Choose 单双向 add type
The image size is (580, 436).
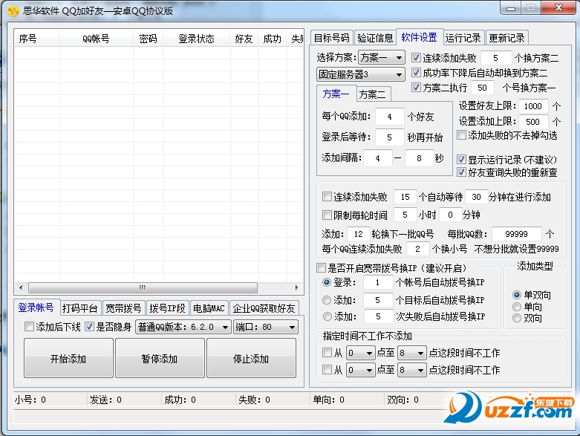pyautogui.click(x=517, y=295)
